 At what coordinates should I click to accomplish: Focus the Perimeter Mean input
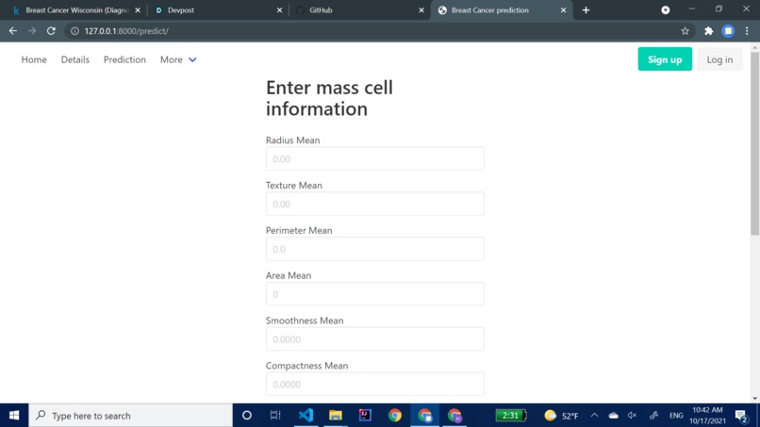(374, 249)
